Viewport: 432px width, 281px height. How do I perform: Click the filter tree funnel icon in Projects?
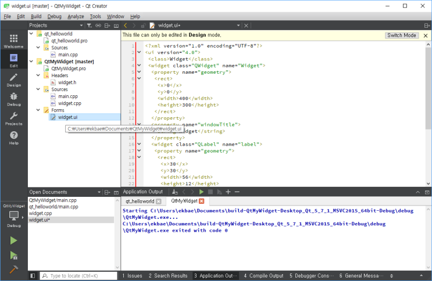pos(89,26)
